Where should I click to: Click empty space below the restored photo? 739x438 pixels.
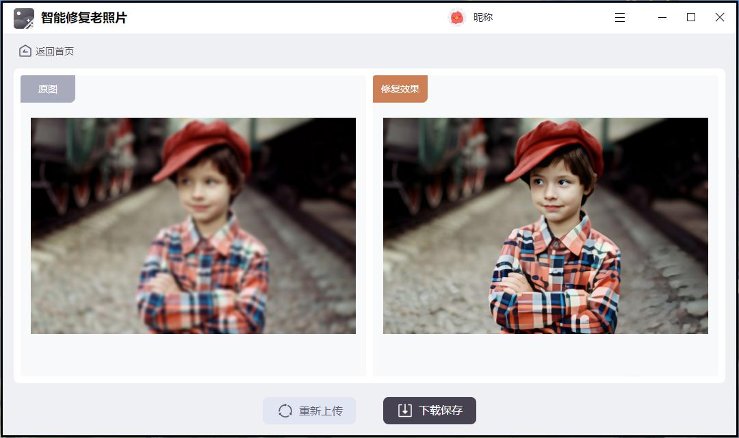(x=545, y=355)
